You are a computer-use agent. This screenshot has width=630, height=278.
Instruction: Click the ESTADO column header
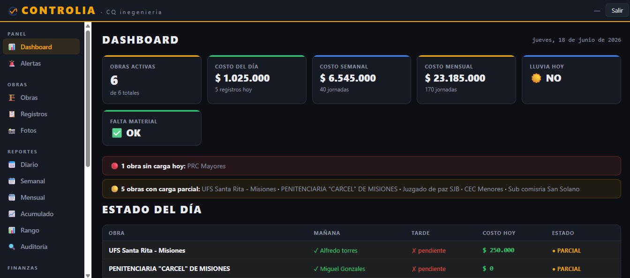pos(563,233)
